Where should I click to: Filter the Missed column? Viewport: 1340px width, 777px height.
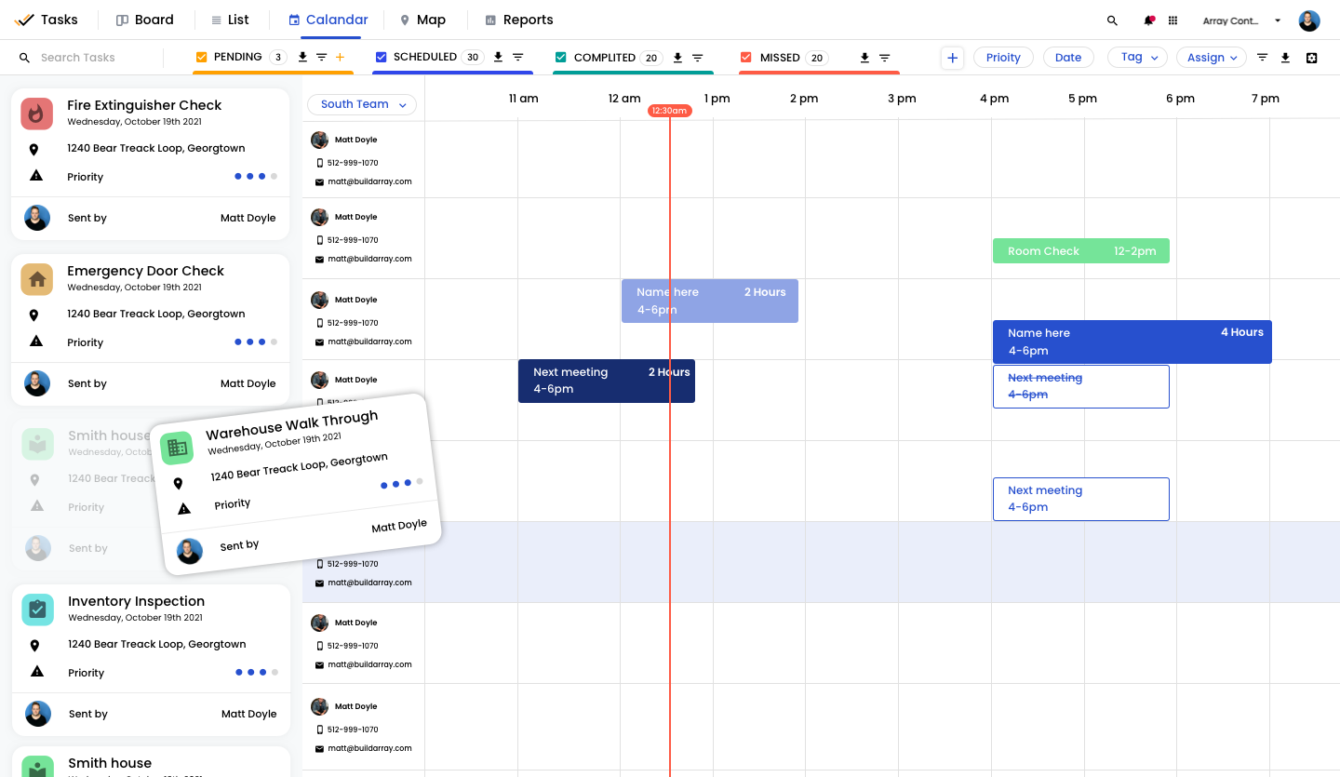[885, 58]
